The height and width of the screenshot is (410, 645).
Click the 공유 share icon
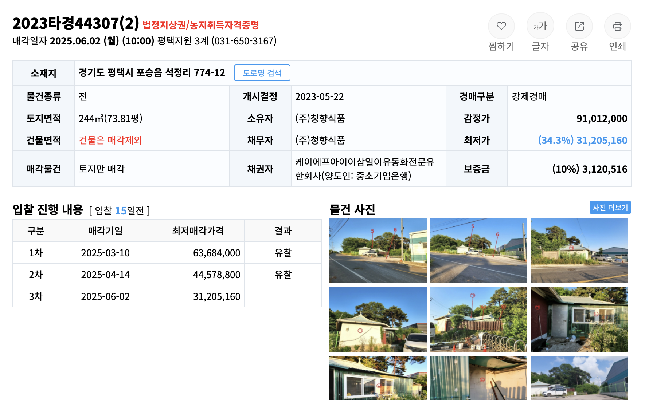(579, 26)
